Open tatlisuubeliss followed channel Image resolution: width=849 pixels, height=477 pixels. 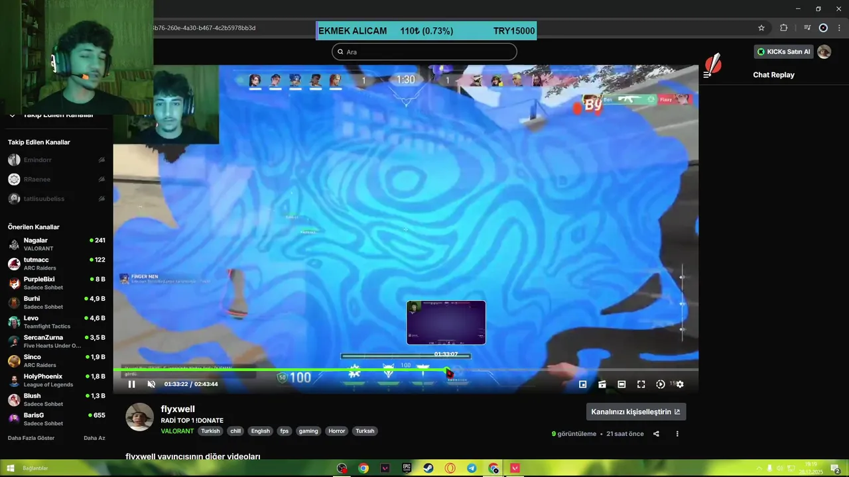click(56, 199)
